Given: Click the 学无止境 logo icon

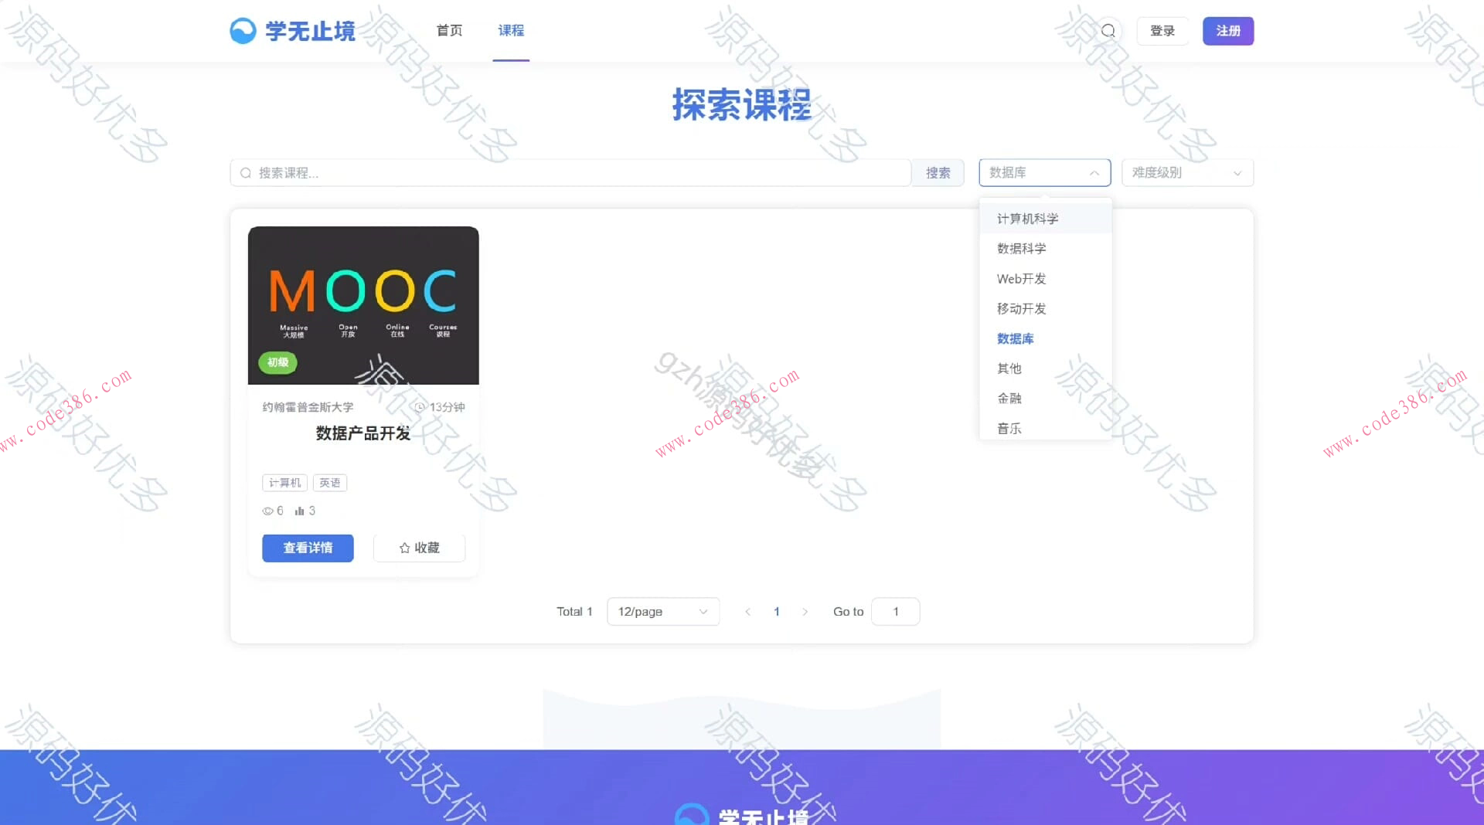Looking at the screenshot, I should (243, 31).
